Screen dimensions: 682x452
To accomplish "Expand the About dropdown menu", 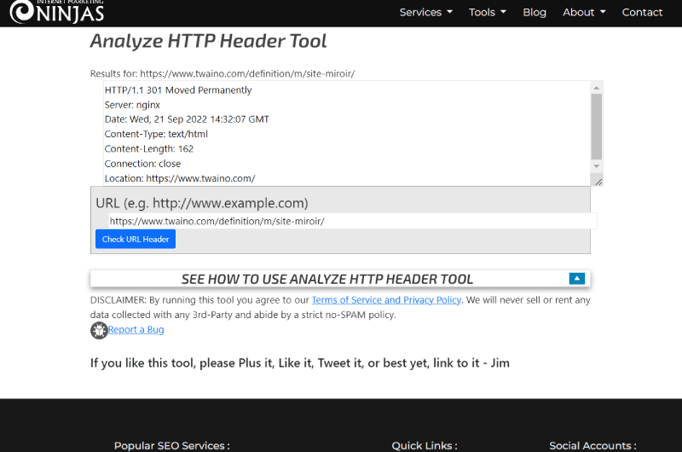I will pos(584,12).
